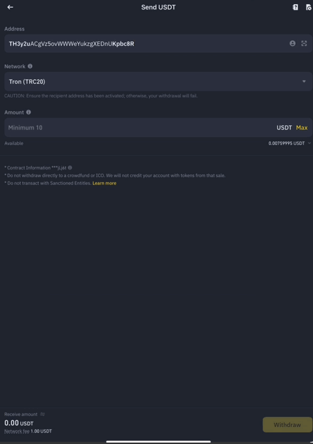Open the address book contact icon

coord(294,43)
